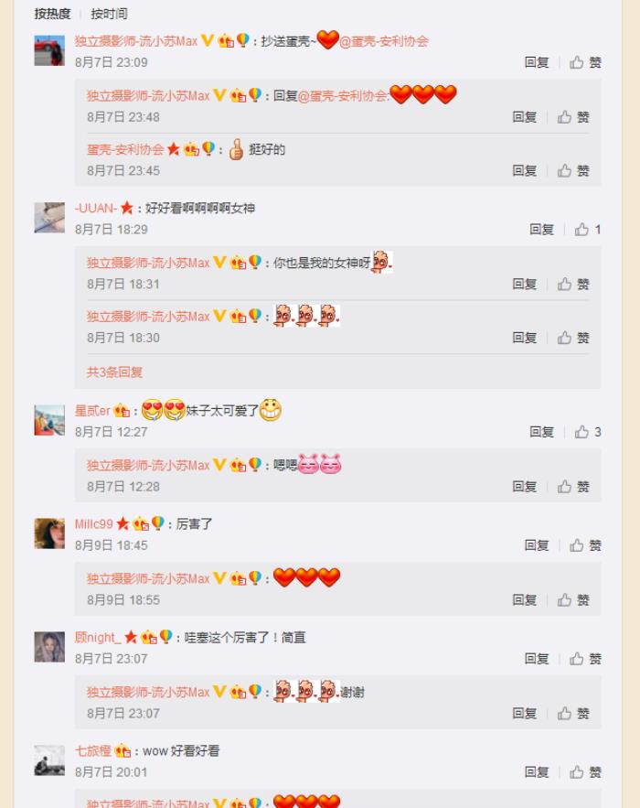640x808 pixels.
Task: Open the 七旅橙 user avatar
Action: click(x=49, y=760)
